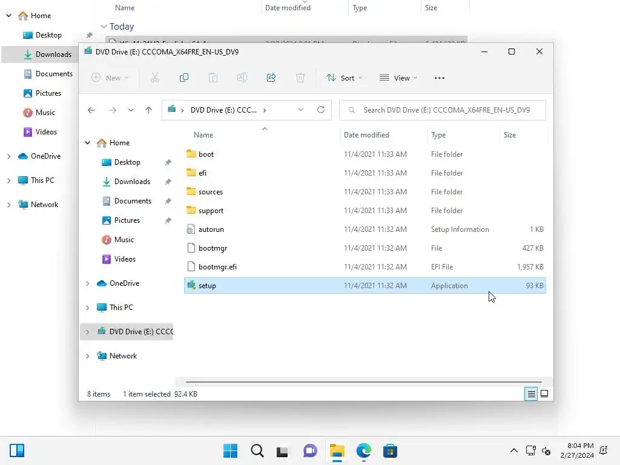Expand DVD Drive (E:) tree node
Image resolution: width=620 pixels, height=465 pixels.
coord(87,332)
